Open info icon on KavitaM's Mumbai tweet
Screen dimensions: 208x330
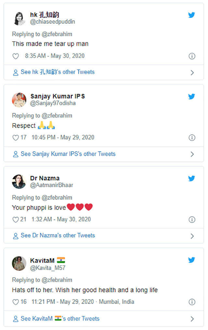click(x=192, y=302)
